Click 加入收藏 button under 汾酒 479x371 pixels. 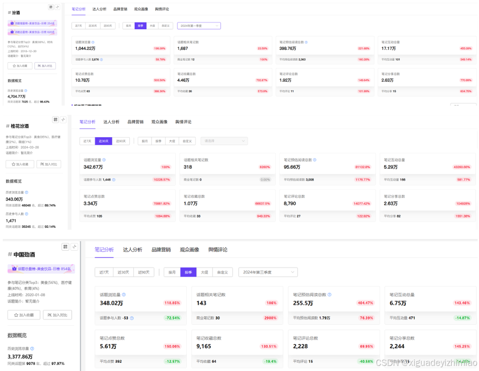point(20,66)
